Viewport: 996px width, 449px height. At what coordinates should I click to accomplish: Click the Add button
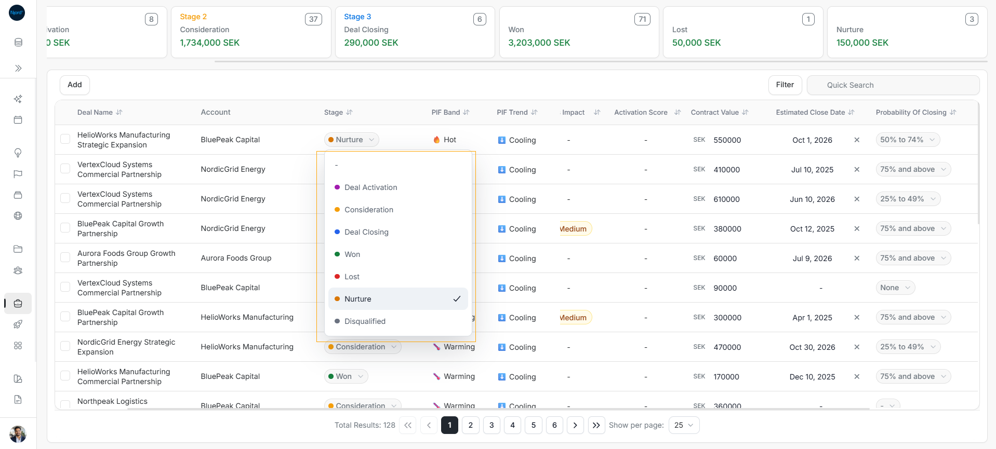(75, 85)
